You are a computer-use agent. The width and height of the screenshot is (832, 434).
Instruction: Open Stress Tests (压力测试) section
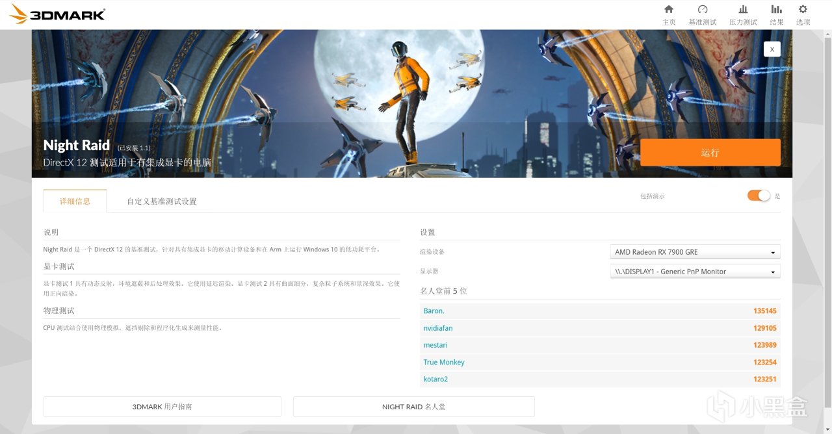(x=743, y=15)
